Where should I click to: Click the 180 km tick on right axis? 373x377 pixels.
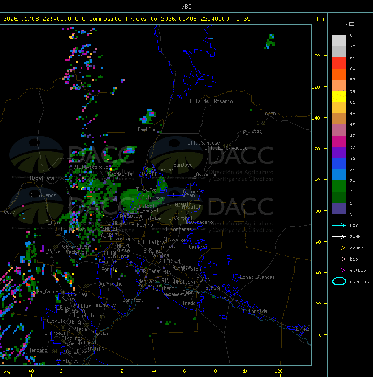click(316, 56)
